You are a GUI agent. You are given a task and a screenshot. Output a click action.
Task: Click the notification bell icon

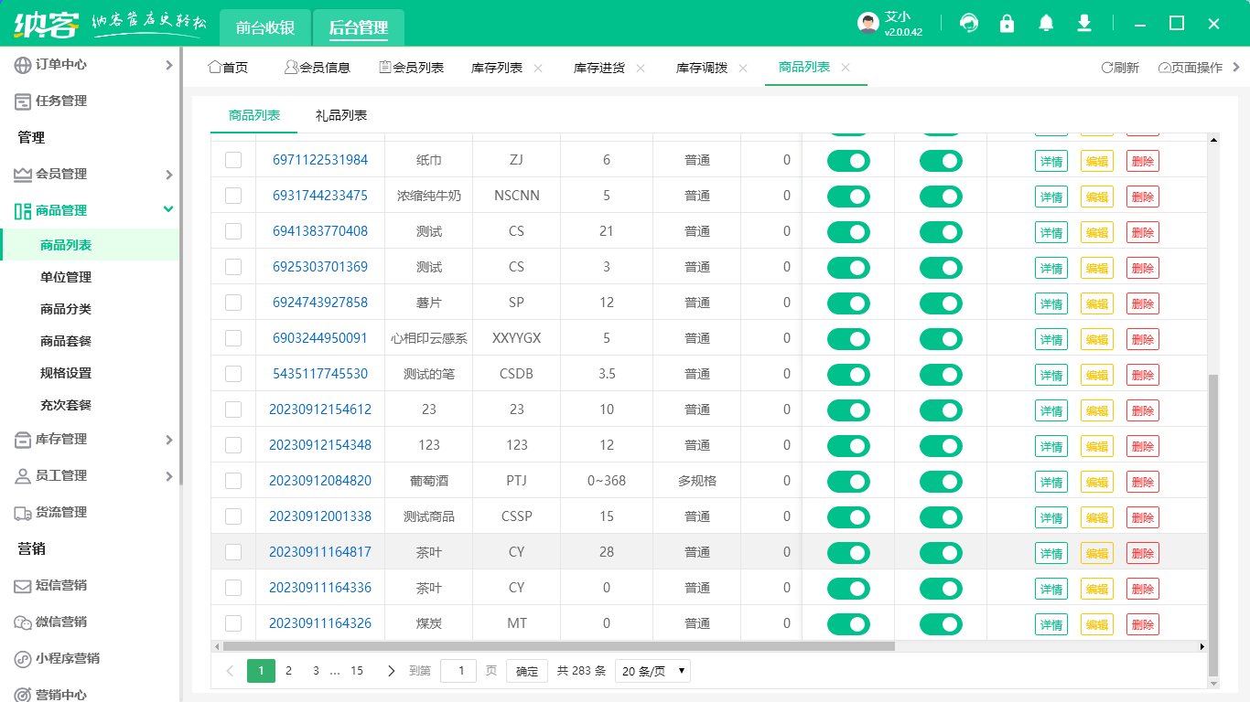click(1046, 23)
